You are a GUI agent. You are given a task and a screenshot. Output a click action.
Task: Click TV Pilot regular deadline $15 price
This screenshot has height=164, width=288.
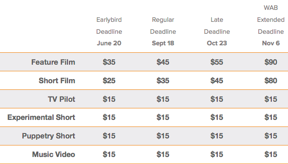[x=163, y=99]
